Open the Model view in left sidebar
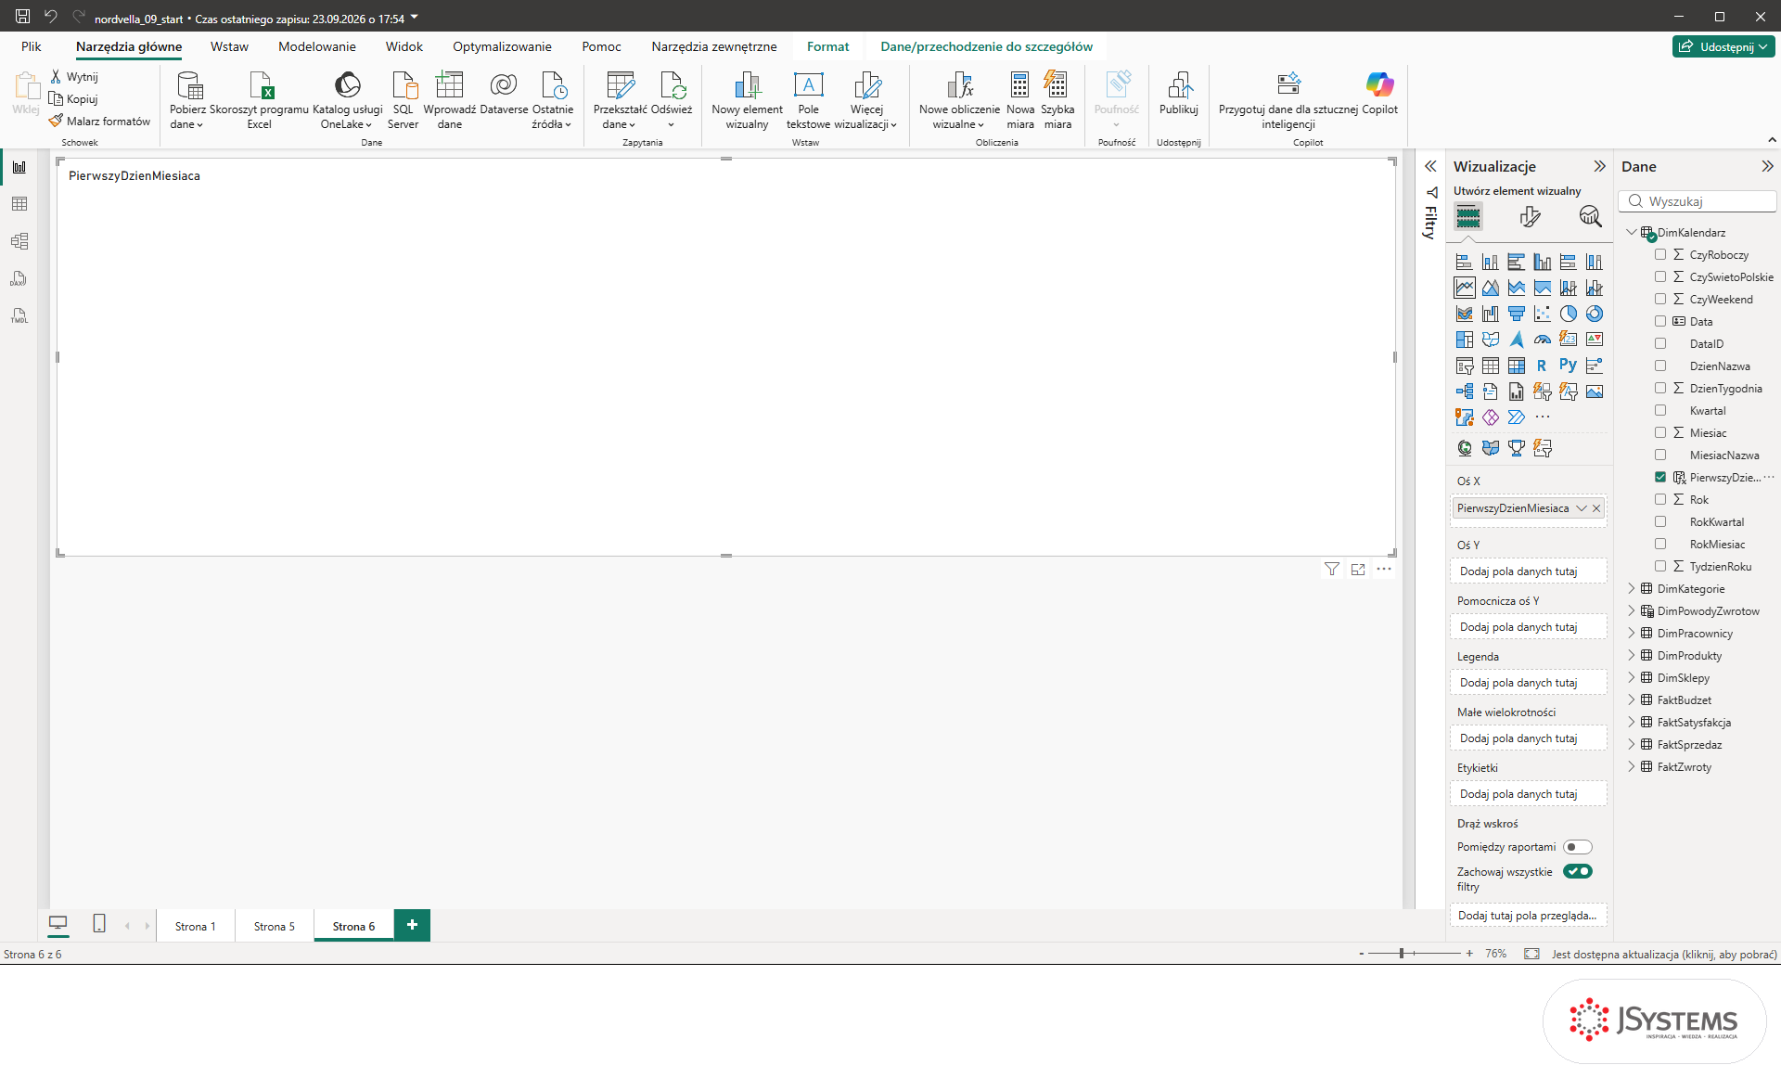The height and width of the screenshot is (1078, 1781). 19,241
